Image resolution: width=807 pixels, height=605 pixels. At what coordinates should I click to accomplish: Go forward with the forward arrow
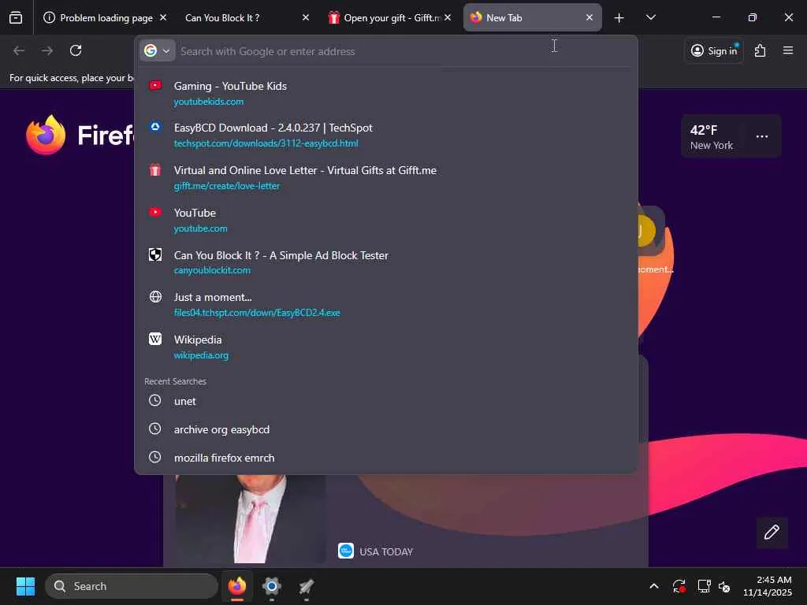[x=47, y=50]
